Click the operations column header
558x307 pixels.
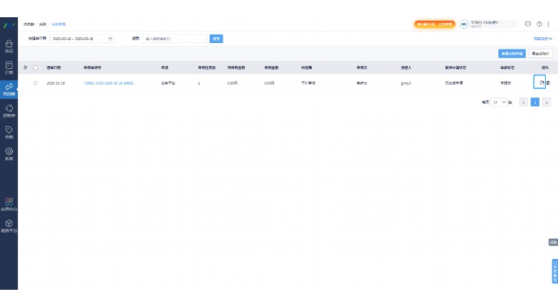545,67
